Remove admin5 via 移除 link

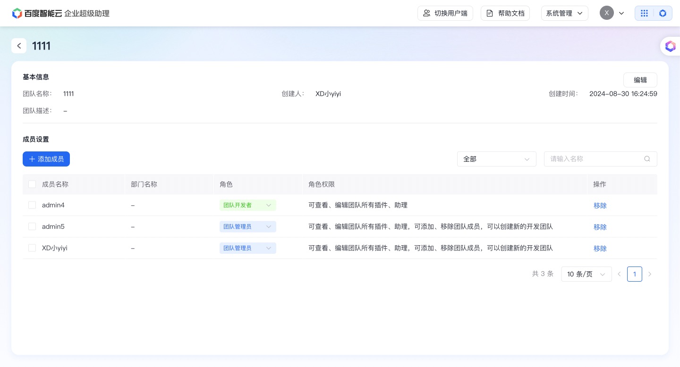coord(600,227)
